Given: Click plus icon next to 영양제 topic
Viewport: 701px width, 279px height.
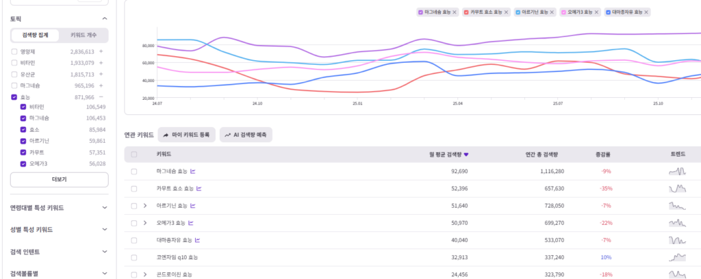Looking at the screenshot, I should click(101, 51).
